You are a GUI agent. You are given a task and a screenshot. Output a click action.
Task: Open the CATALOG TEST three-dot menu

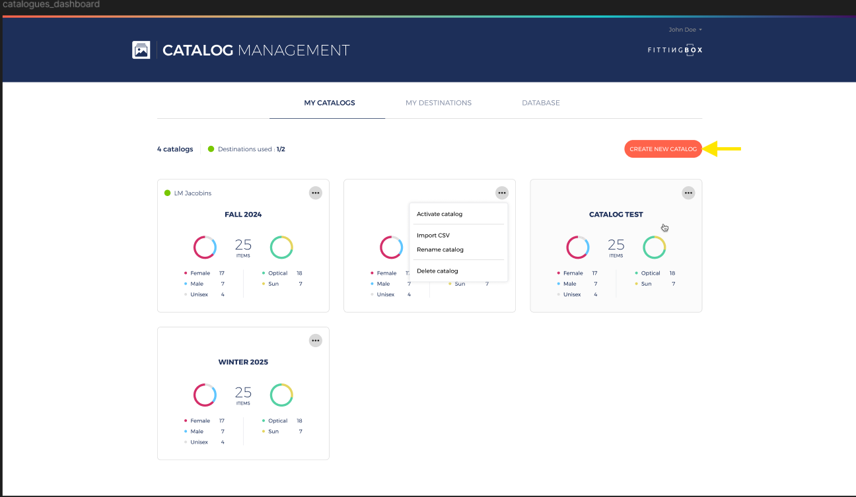pos(688,193)
